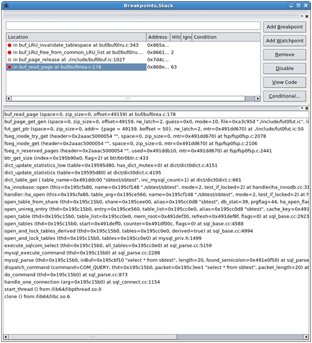Screen dimensions: 312x343
Task: Toggle breakpoint dot for buf_LRU_invalidate_tablespace
Action: 10,45
